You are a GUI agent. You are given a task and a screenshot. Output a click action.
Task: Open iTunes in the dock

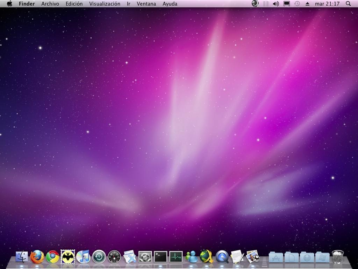pos(83,257)
